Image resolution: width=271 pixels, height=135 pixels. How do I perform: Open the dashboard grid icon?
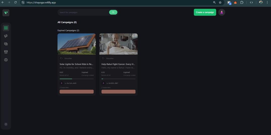(x=6, y=28)
